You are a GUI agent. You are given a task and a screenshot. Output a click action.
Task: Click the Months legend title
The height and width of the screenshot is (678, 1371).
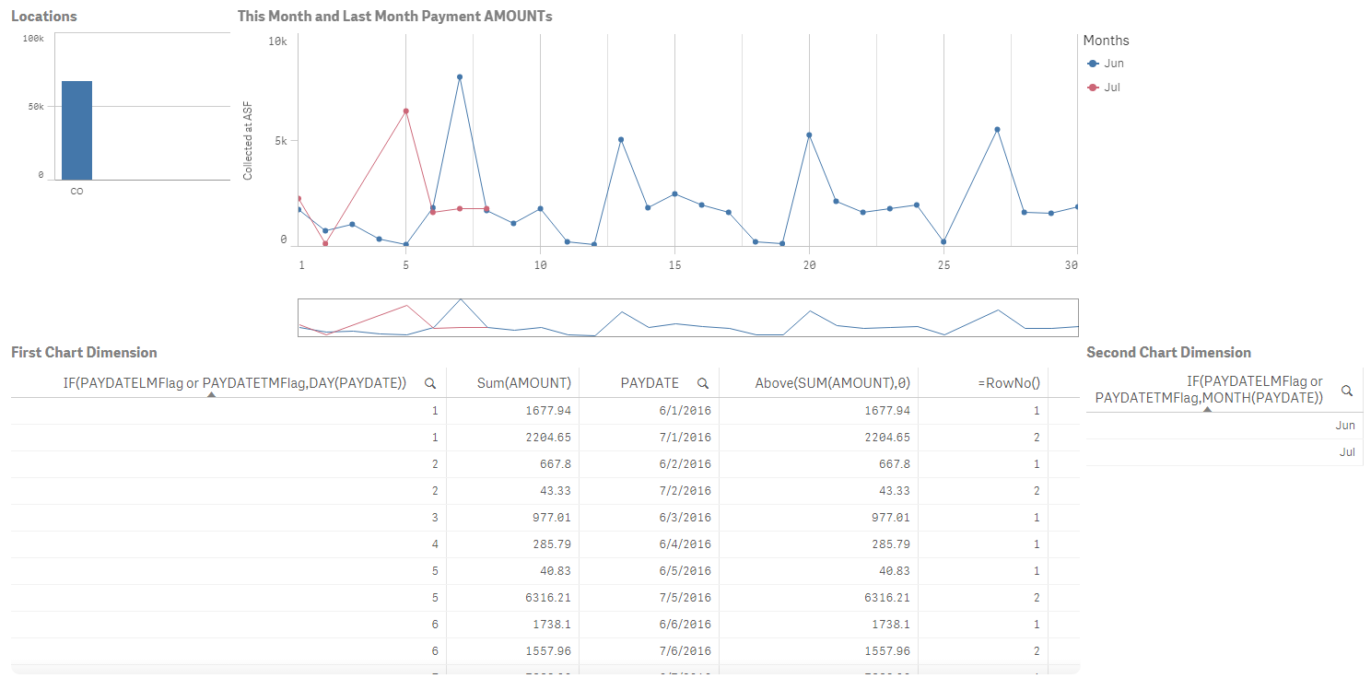1107,41
